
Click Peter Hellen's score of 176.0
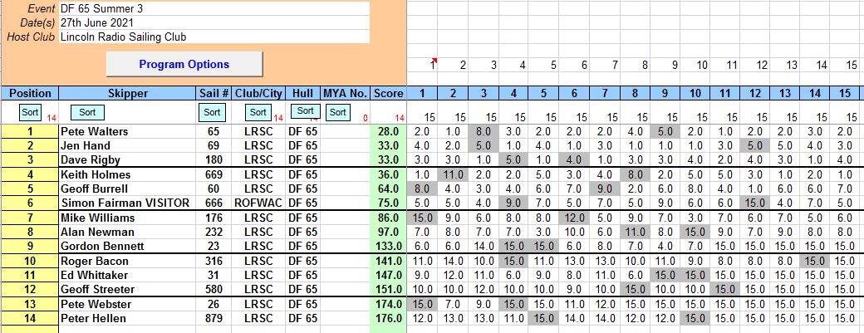(x=388, y=318)
